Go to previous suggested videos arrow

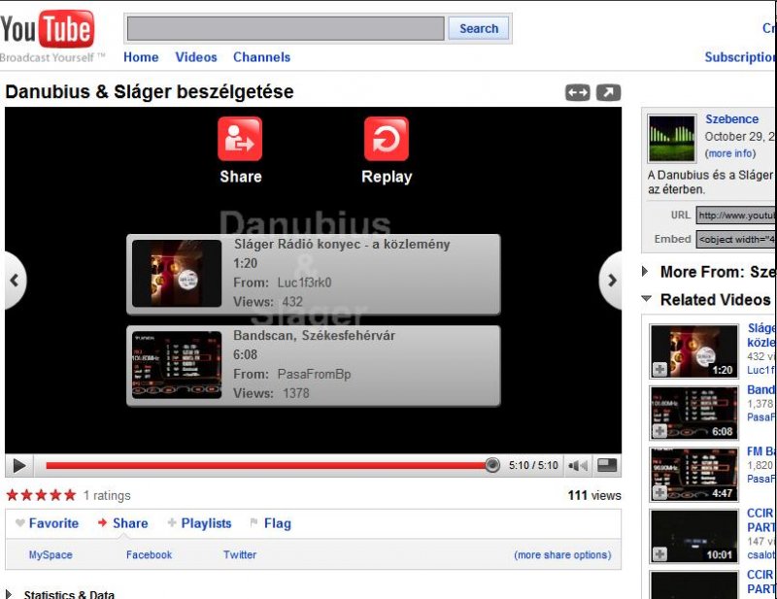pyautogui.click(x=15, y=281)
